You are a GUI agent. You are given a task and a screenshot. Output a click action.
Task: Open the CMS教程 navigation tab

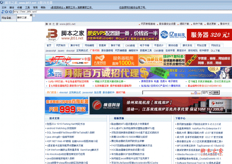pyautogui.click(x=130, y=45)
